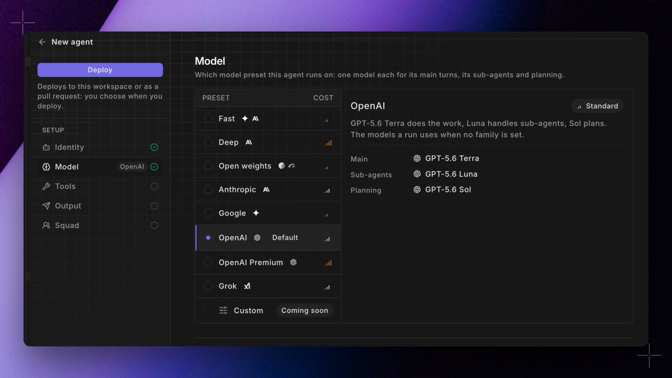
Task: Click the sparkle icon beside the Google preset
Action: pos(256,213)
